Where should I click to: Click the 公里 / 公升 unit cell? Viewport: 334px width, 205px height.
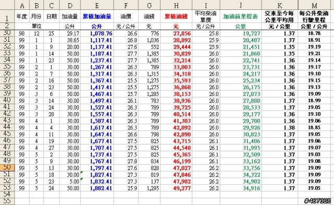(314, 27)
